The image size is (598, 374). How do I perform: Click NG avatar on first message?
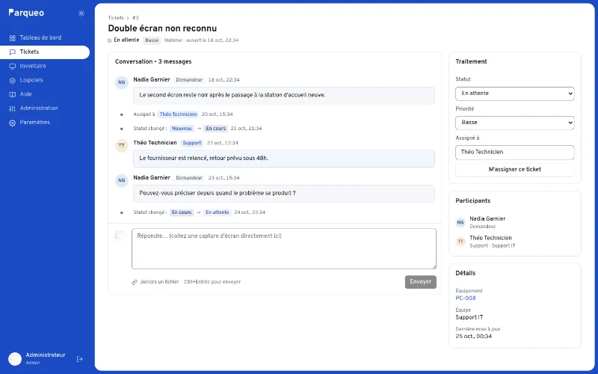coord(122,82)
